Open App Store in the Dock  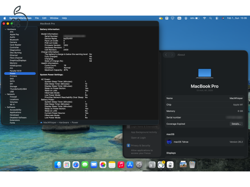[x=130, y=164]
